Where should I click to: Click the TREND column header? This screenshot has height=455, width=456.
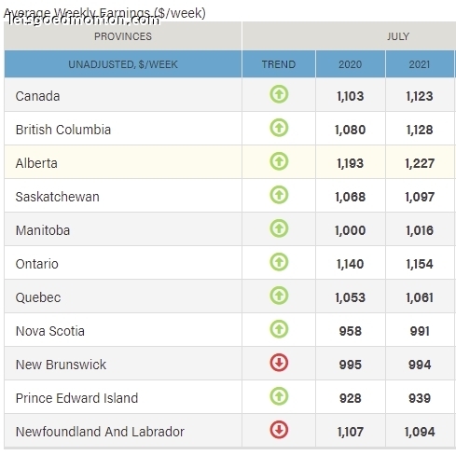(x=279, y=64)
